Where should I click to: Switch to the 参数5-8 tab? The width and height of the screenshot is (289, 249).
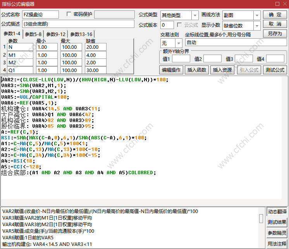(33, 34)
